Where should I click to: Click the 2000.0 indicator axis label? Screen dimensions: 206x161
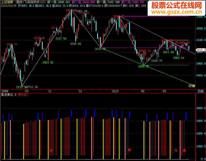point(201,133)
